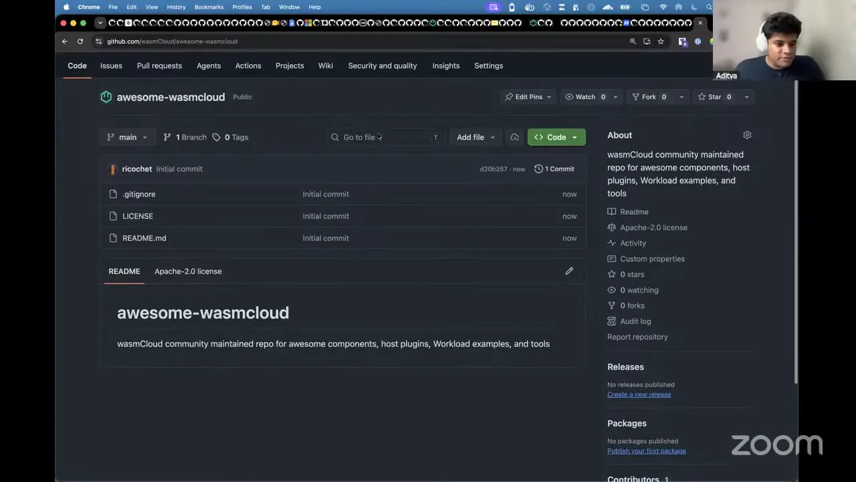Viewport: 856px width, 482px height.
Task: Click the About settings gear icon
Action: point(747,135)
